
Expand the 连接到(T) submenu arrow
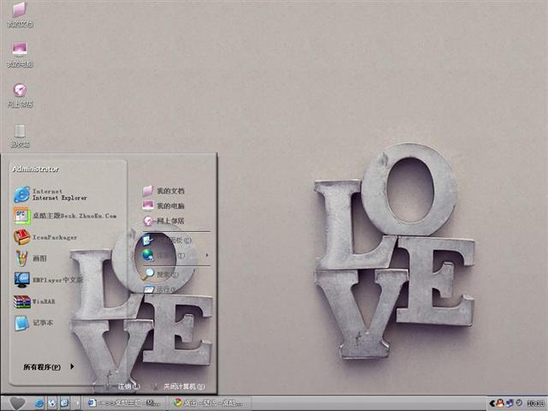point(206,254)
